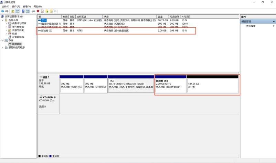This screenshot has width=276, height=163.
Task: Select the 184.55 GB unallocated partition block
Action: [212, 86]
